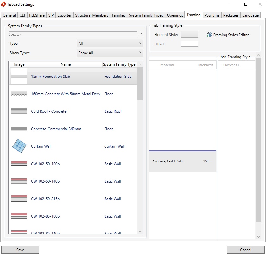The height and width of the screenshot is (256, 267).
Task: Select the row CW 102-50-140p
Action: (73, 181)
